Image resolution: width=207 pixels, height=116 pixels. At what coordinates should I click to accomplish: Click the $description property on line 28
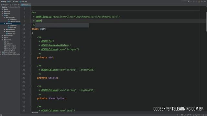pos(57,98)
